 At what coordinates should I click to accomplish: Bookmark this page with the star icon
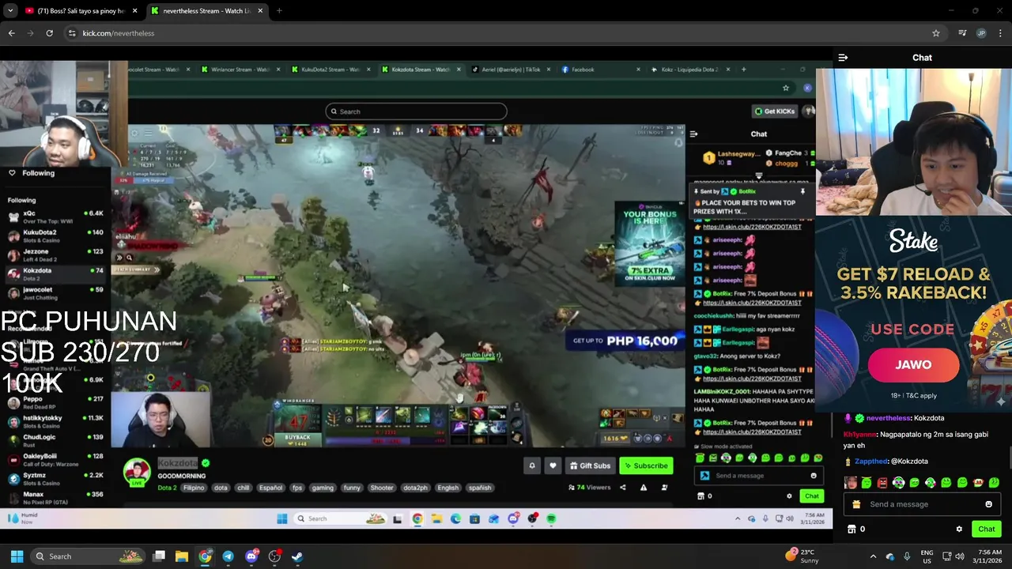tap(936, 33)
